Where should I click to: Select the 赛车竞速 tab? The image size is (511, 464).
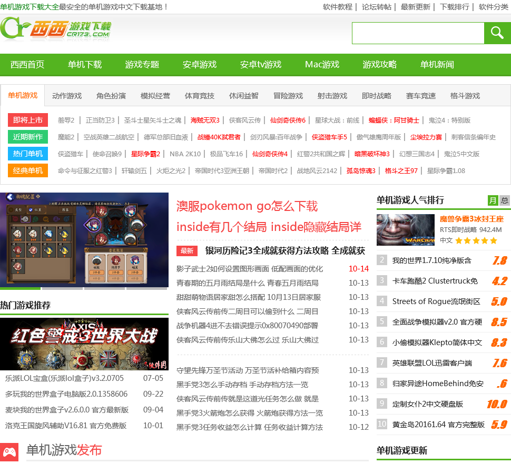click(421, 96)
